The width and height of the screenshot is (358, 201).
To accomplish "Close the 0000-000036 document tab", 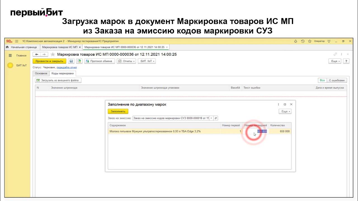I will pyautogui.click(x=167, y=47).
